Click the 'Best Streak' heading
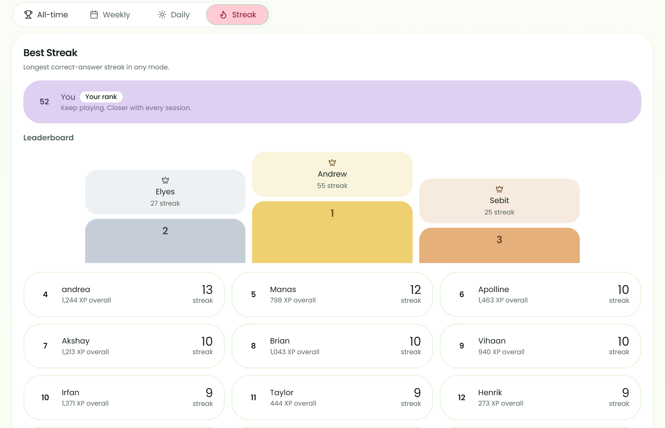This screenshot has width=665, height=428. tap(50, 53)
